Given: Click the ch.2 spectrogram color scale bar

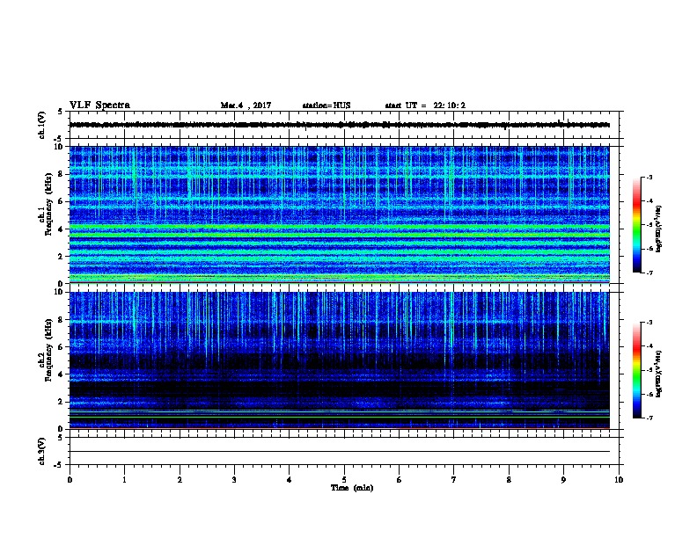Looking at the screenshot, I should pyautogui.click(x=636, y=370).
